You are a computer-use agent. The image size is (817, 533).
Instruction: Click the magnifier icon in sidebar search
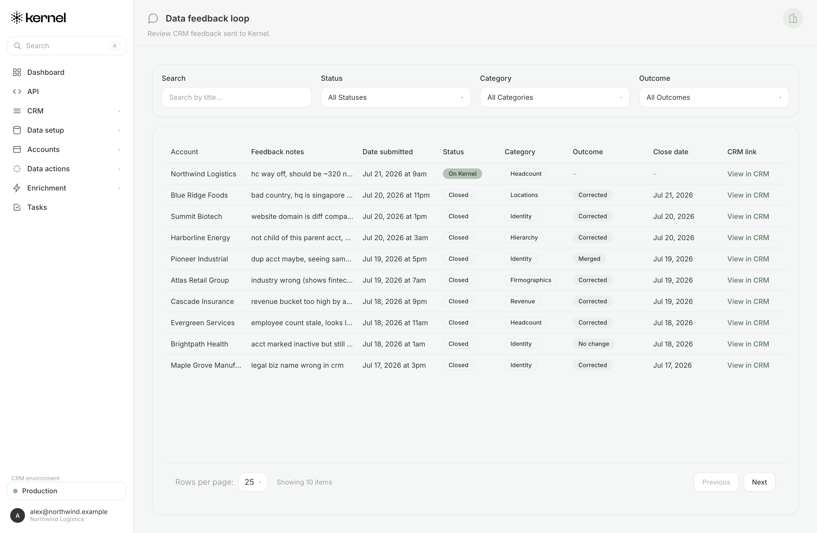(17, 46)
